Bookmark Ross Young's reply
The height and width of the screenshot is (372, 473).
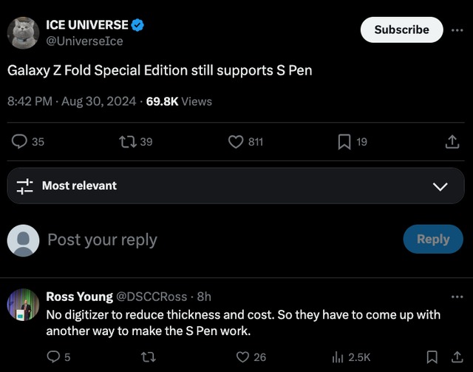point(433,356)
